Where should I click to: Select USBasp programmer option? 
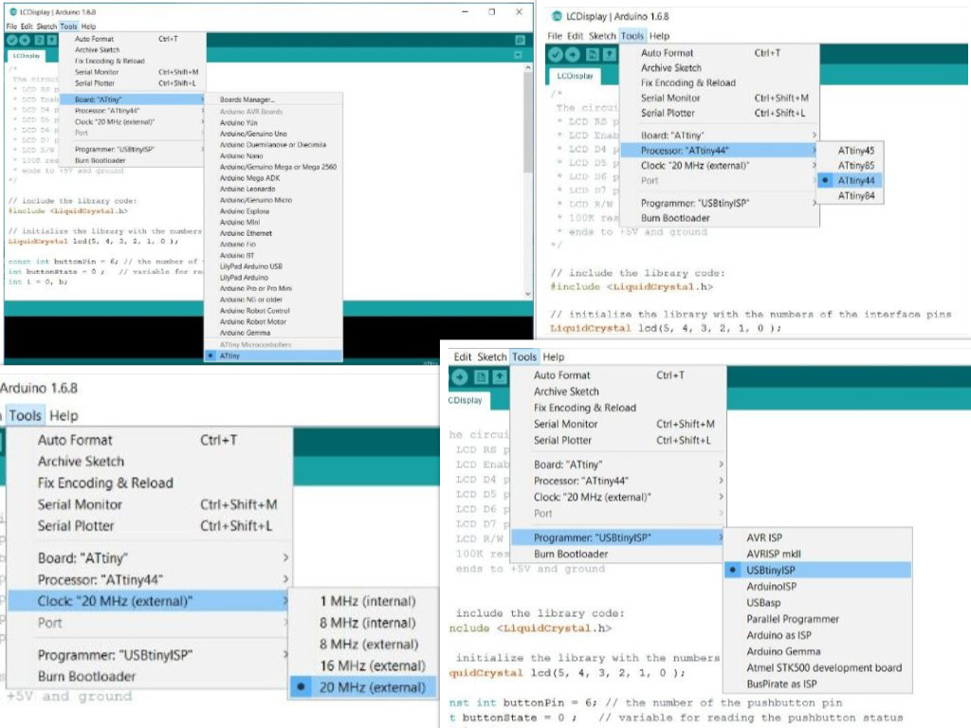tap(817, 602)
